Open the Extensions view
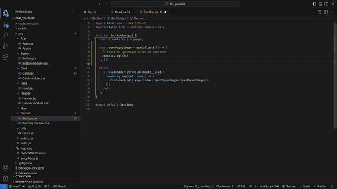 pos(5,57)
